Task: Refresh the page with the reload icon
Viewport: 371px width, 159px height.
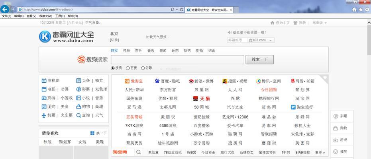Action: pyautogui.click(x=182, y=10)
